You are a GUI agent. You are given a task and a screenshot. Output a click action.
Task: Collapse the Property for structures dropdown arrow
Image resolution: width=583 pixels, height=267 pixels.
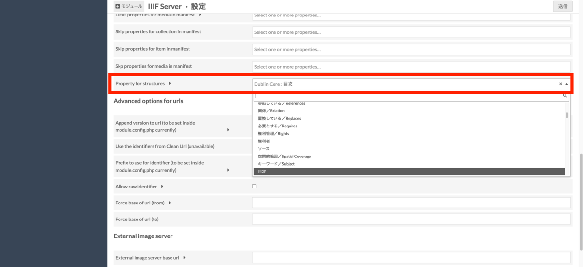tap(566, 84)
